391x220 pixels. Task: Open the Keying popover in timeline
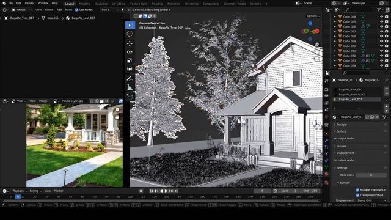pyautogui.click(x=35, y=191)
